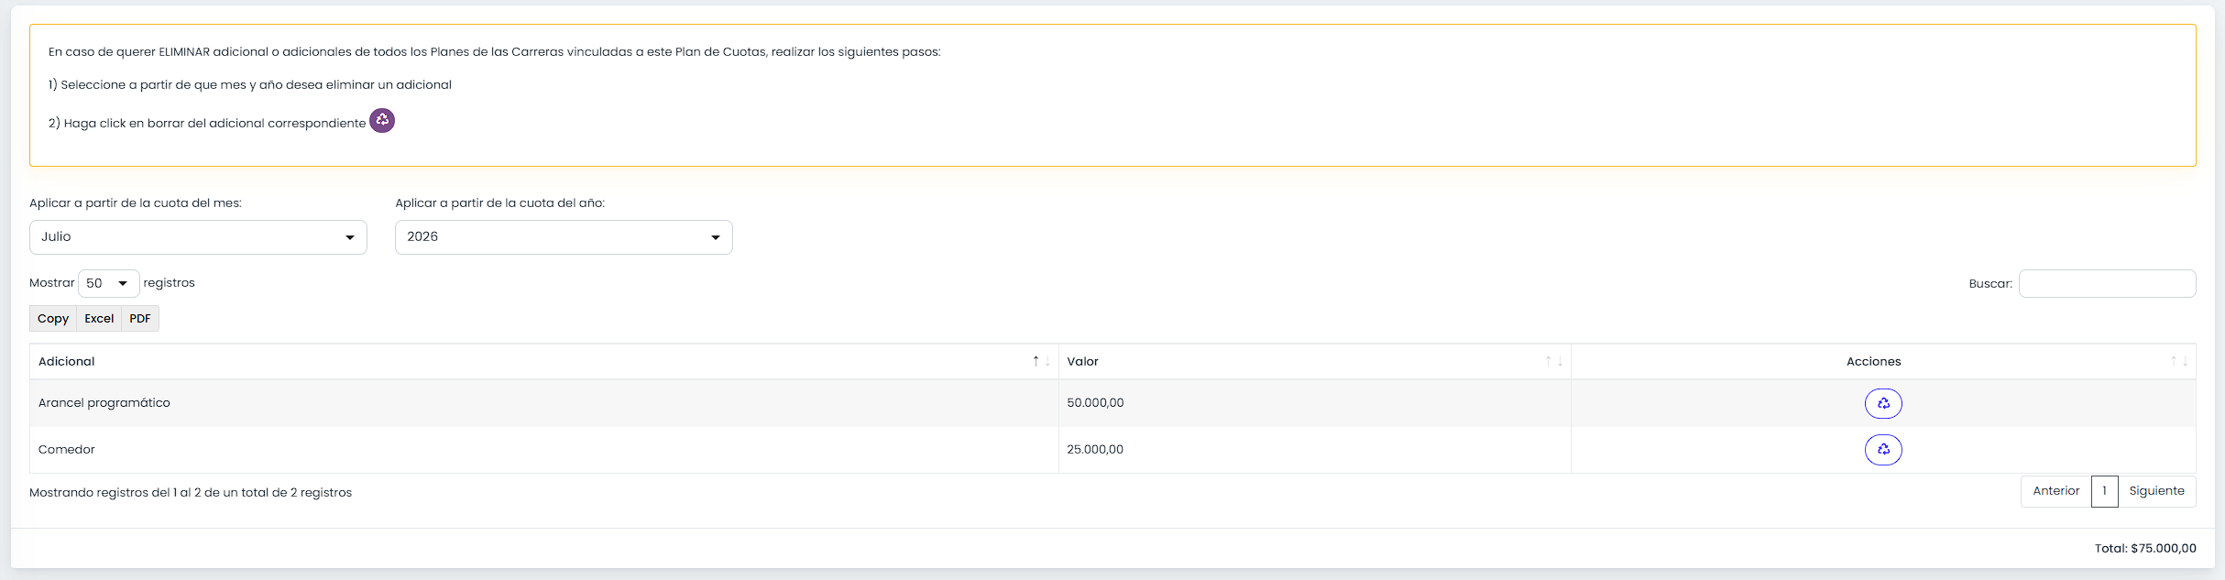Select the Arancel programático cell
Image resolution: width=2225 pixels, height=580 pixels.
coord(544,403)
